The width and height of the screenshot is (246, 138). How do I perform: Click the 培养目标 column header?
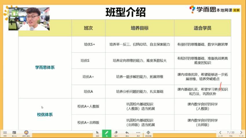click(139, 28)
